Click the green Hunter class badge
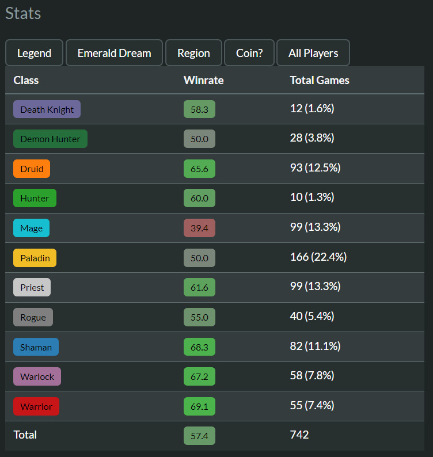The image size is (433, 457). coord(35,198)
